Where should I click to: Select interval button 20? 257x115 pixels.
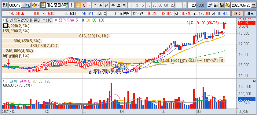[x=154, y=5]
